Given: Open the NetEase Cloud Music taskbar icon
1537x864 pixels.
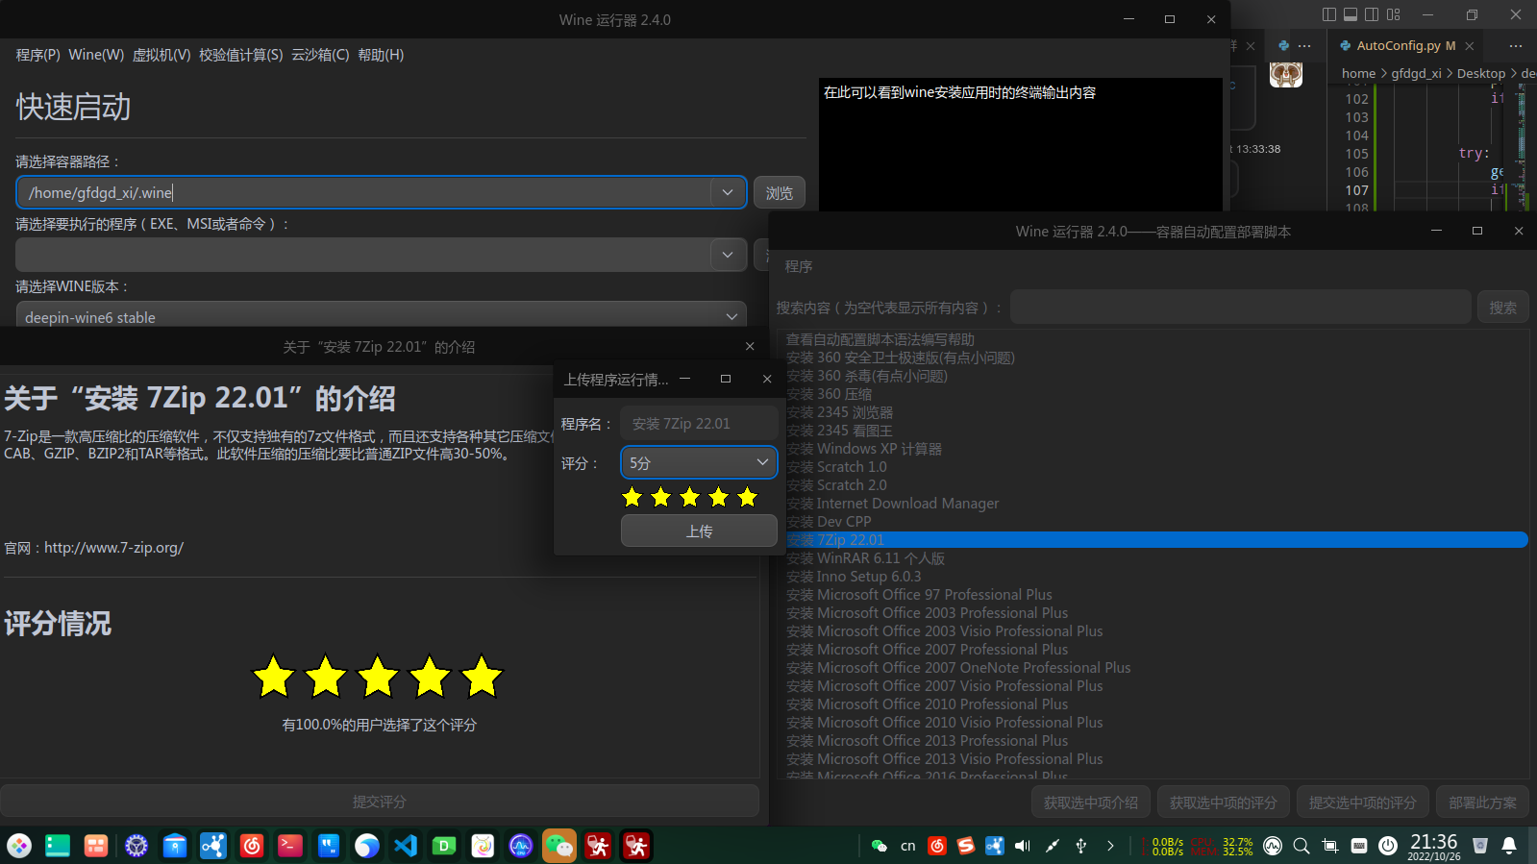Looking at the screenshot, I should click(252, 846).
